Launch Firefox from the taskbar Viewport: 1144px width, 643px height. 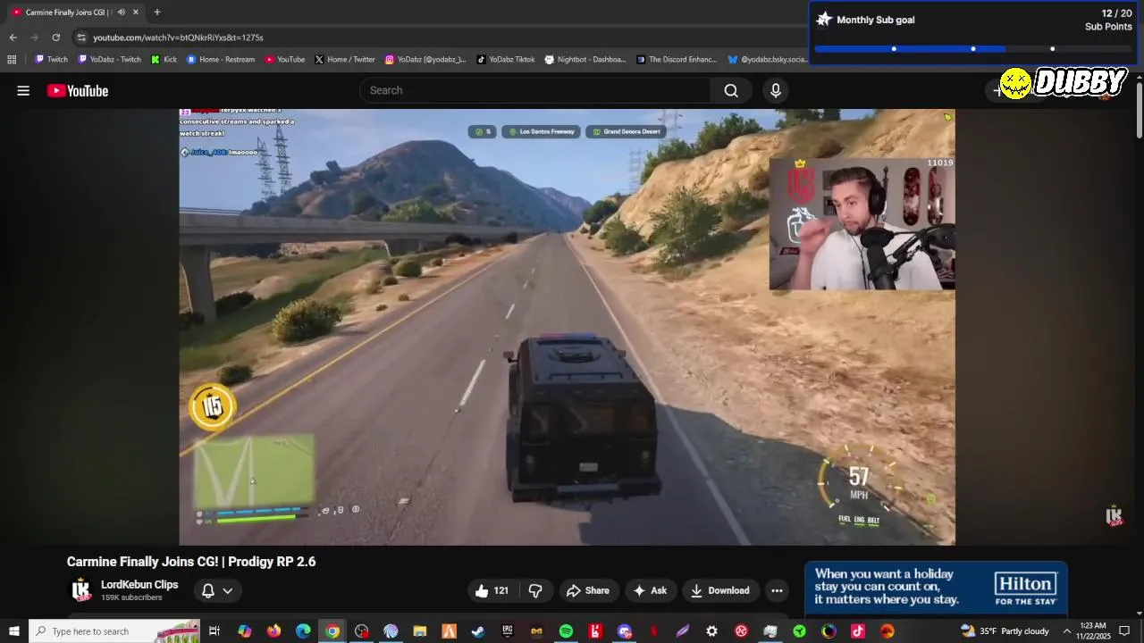tap(273, 631)
